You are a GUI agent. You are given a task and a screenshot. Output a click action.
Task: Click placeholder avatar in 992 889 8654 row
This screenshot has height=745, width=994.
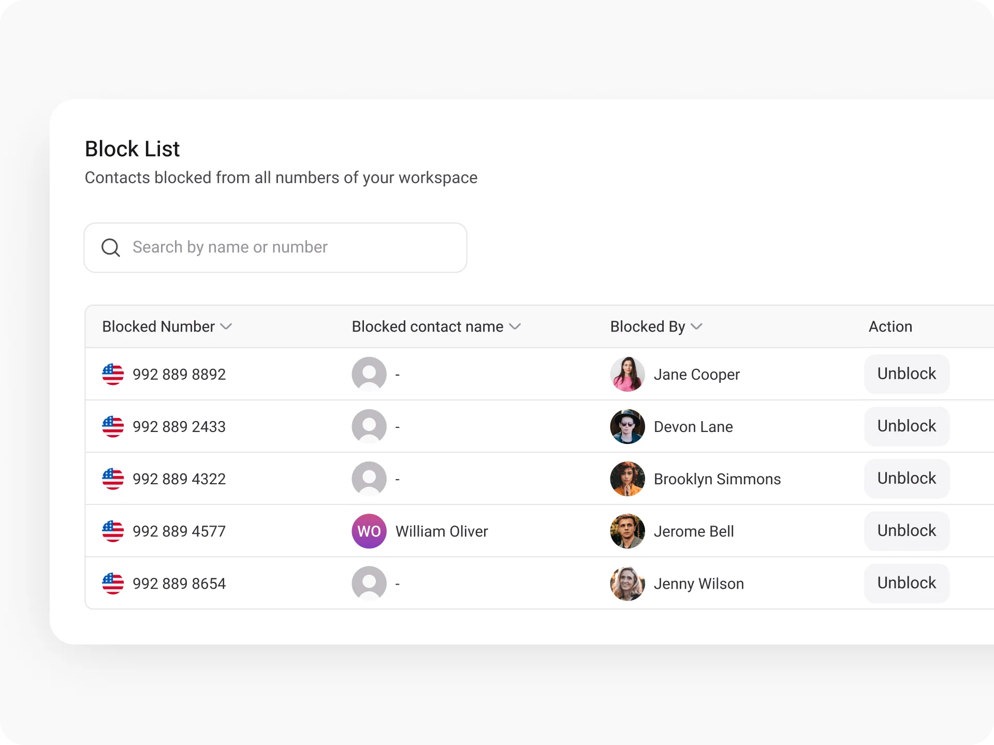369,583
